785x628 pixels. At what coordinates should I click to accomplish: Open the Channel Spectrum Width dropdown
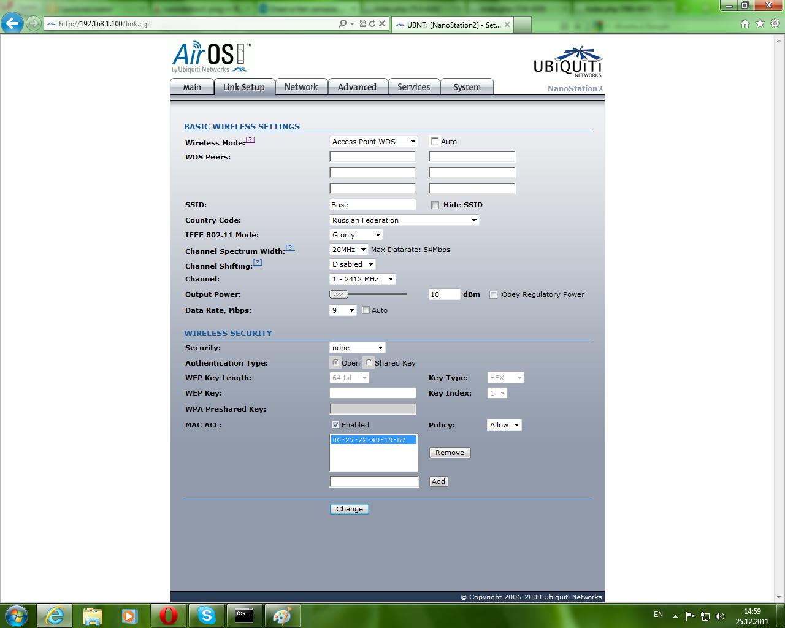coord(349,250)
